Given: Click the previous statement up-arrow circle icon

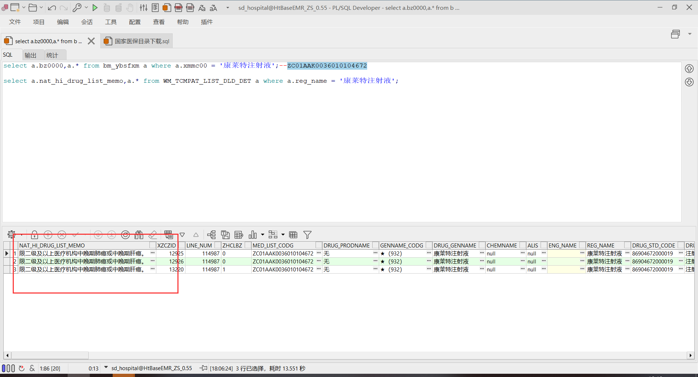Looking at the screenshot, I should pyautogui.click(x=689, y=69).
